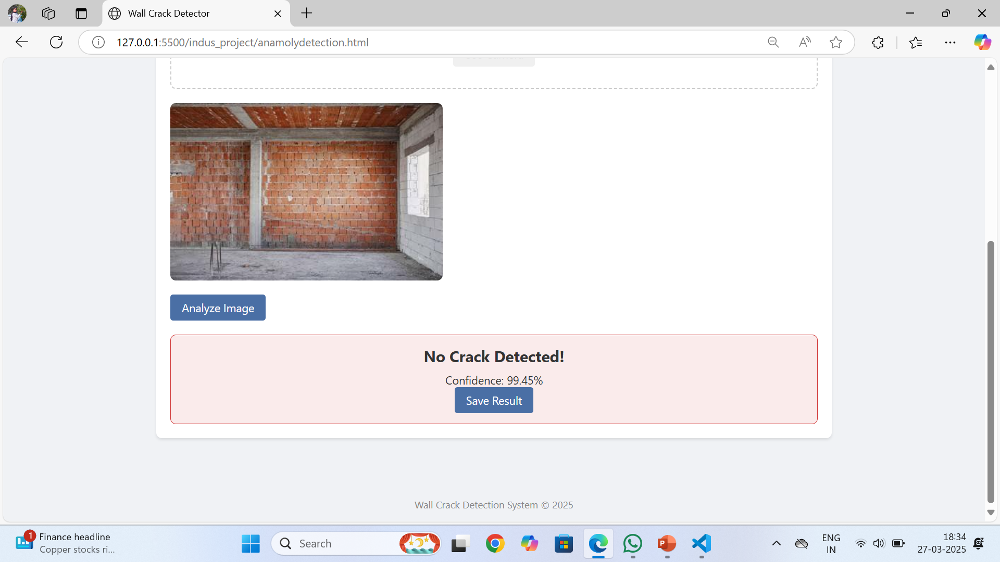Expand the system tray hidden icons chevron
The width and height of the screenshot is (1000, 562).
[x=776, y=544]
